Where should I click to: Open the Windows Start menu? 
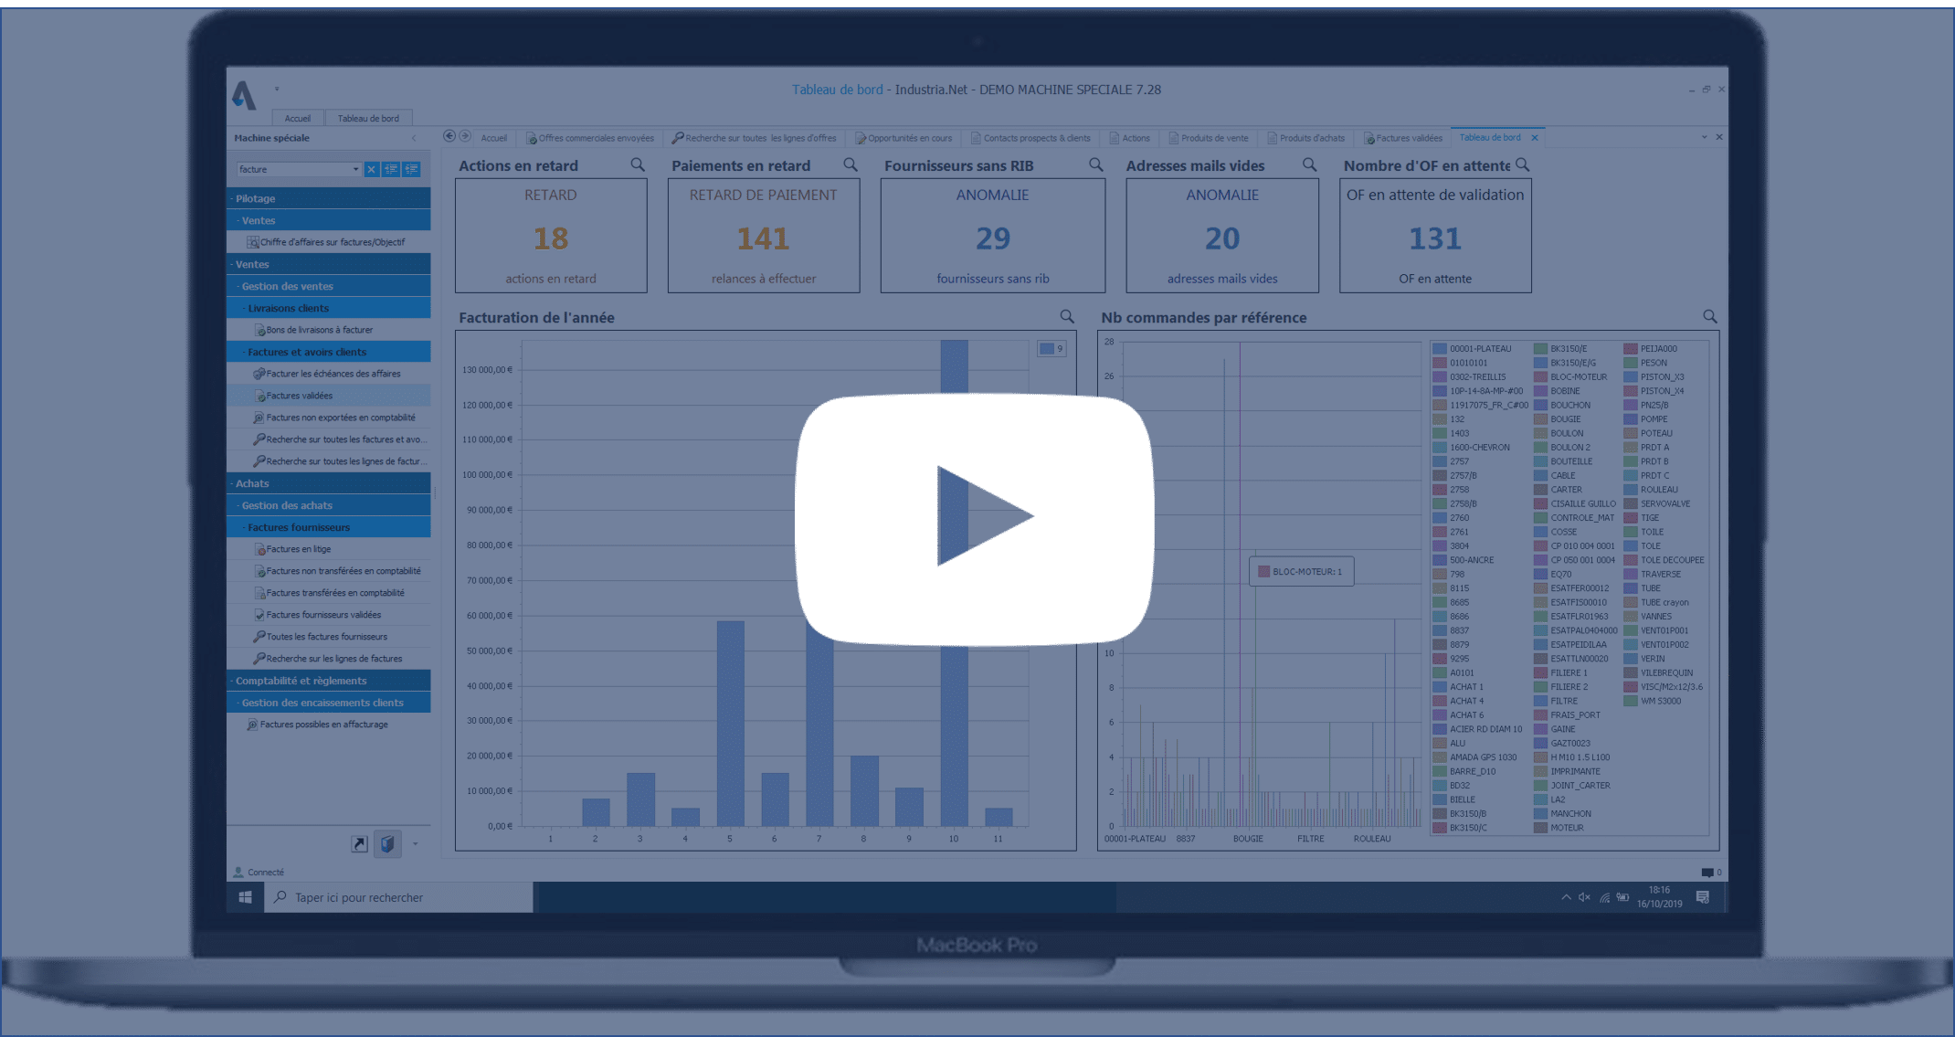coord(246,897)
